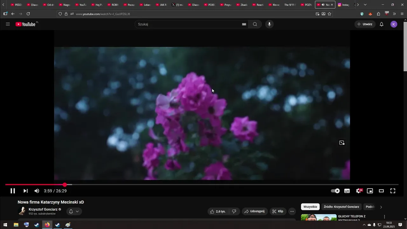Open player settings gear
Viewport: 407px width, 229px height.
click(x=359, y=191)
